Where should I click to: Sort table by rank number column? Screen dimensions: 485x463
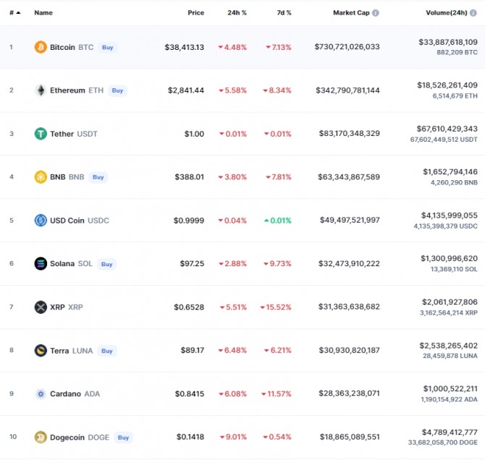(14, 13)
